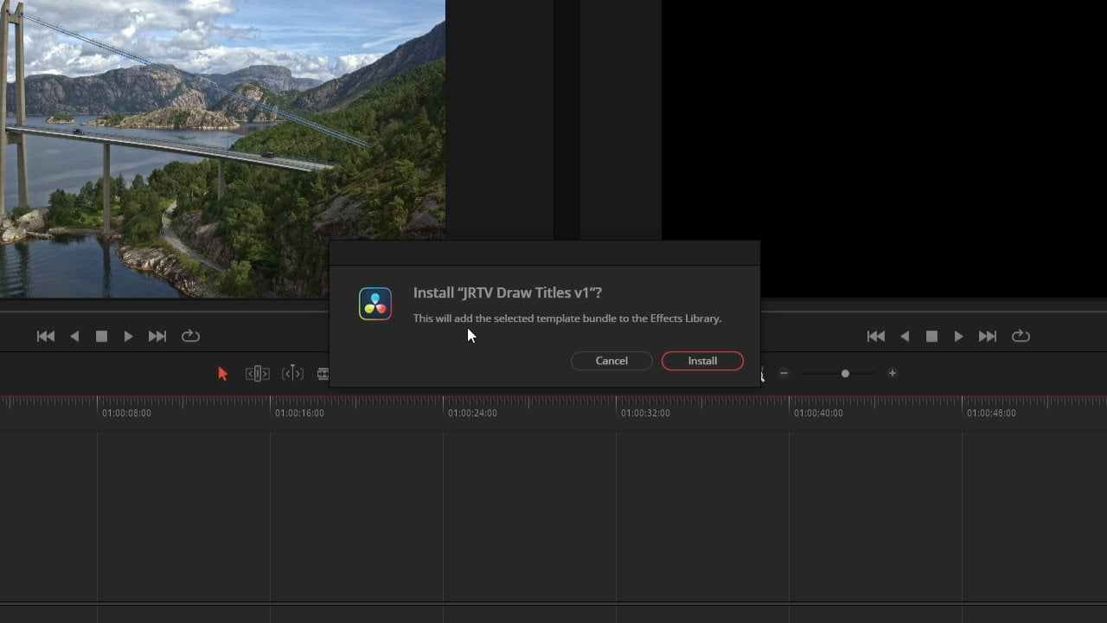Select the razor blade edit mode
Screen dimensions: 1107x623
pos(323,373)
